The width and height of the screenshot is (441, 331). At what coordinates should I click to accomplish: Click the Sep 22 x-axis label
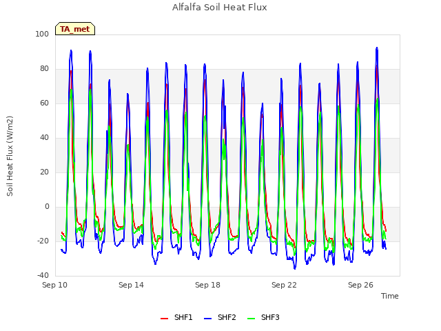[284, 285]
